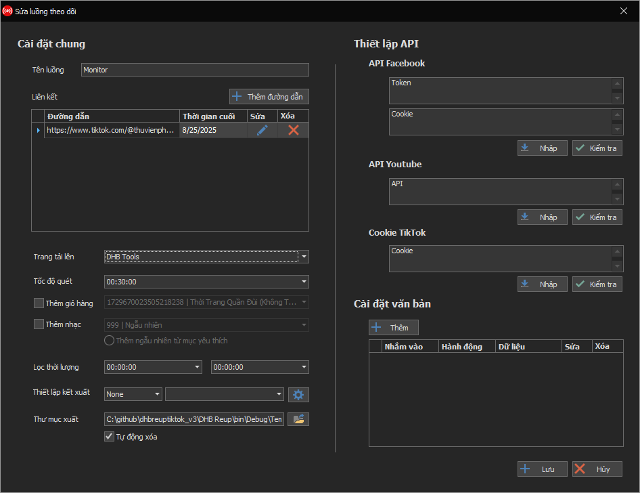Click Kiểm tra button under Cookie TikTok

597,284
